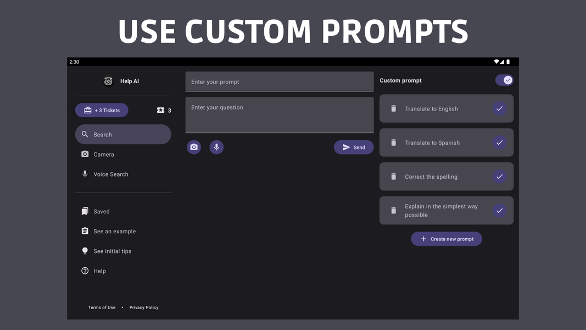Tap the microphone icon below the question box

point(216,147)
